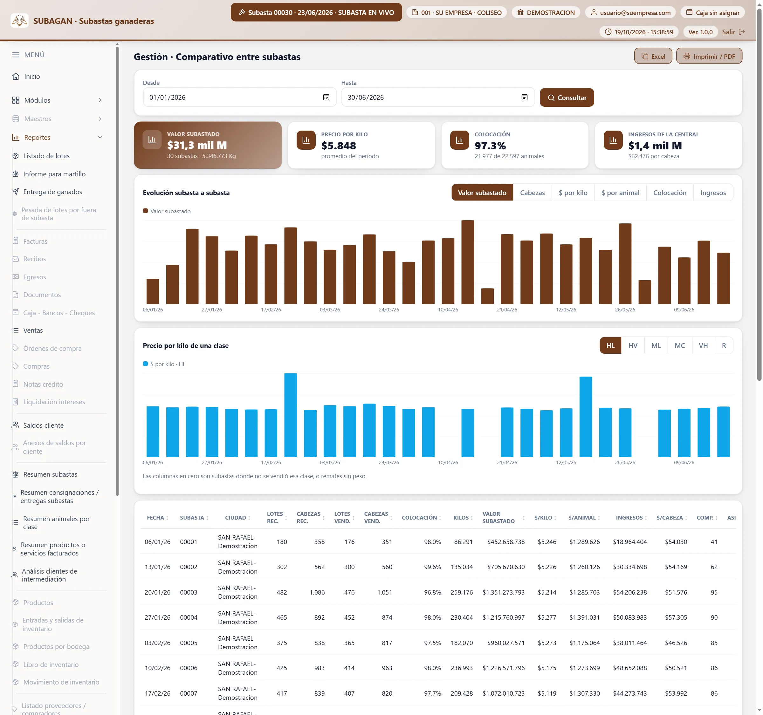The image size is (763, 715).
Task: Open the Subasta 00030 live auction banner
Action: 316,12
